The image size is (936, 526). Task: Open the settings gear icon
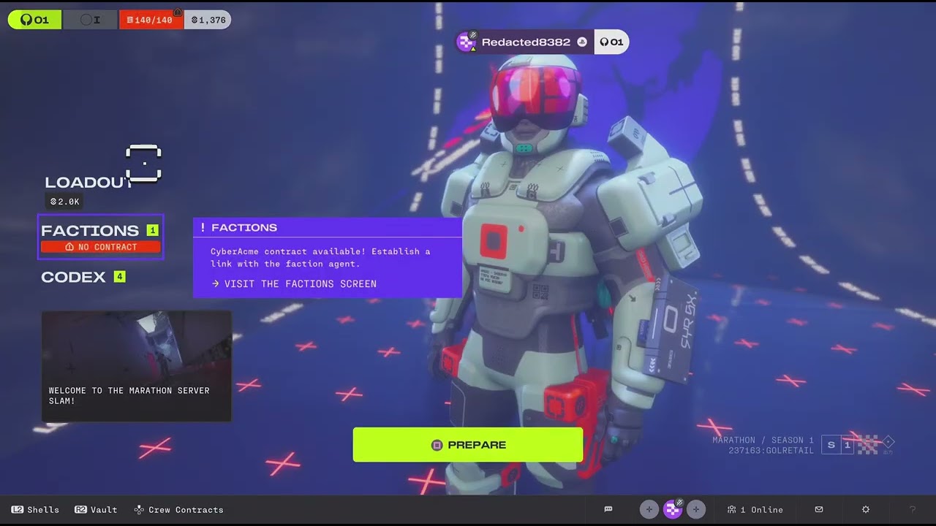tap(866, 509)
